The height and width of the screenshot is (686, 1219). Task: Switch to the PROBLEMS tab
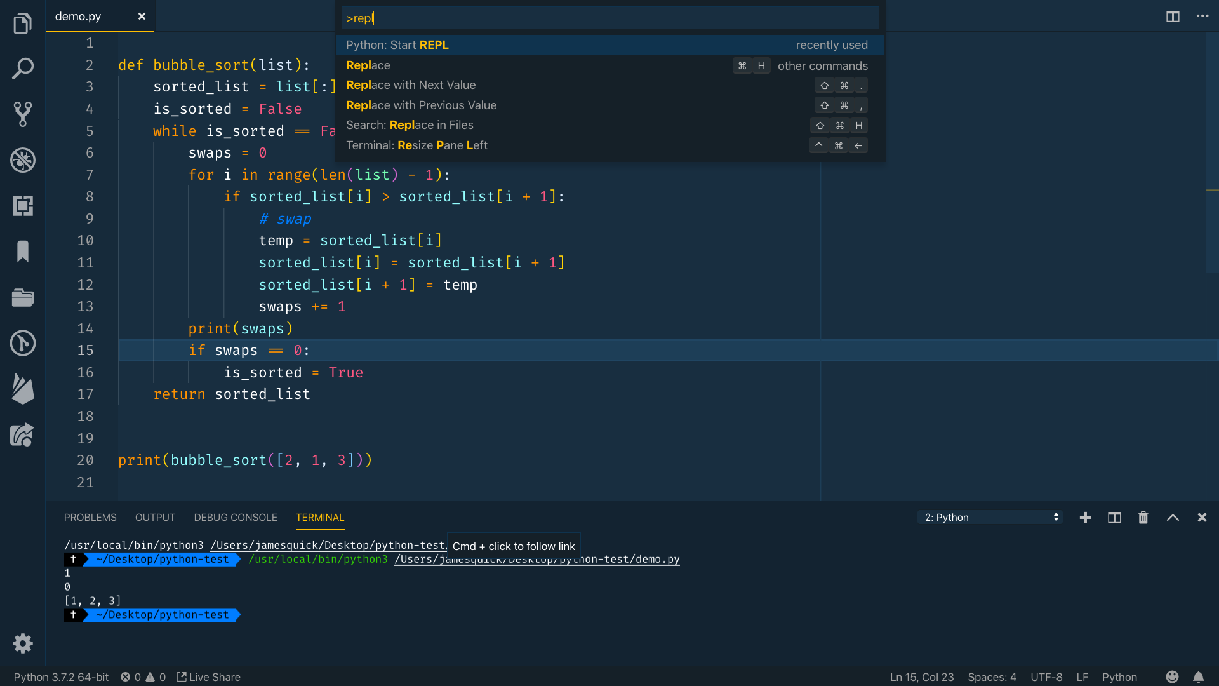click(90, 518)
